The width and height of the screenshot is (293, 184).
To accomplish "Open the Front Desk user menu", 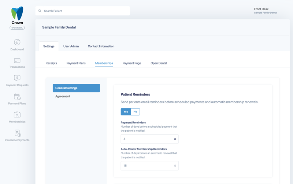I will point(265,11).
